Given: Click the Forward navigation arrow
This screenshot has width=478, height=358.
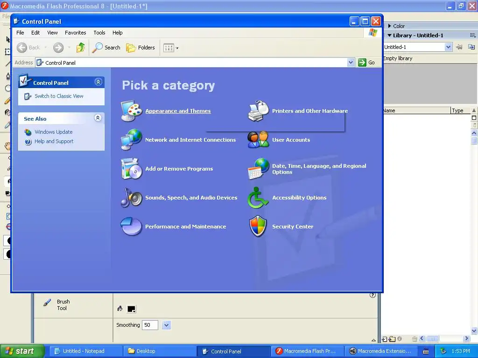Looking at the screenshot, I should pyautogui.click(x=58, y=48).
